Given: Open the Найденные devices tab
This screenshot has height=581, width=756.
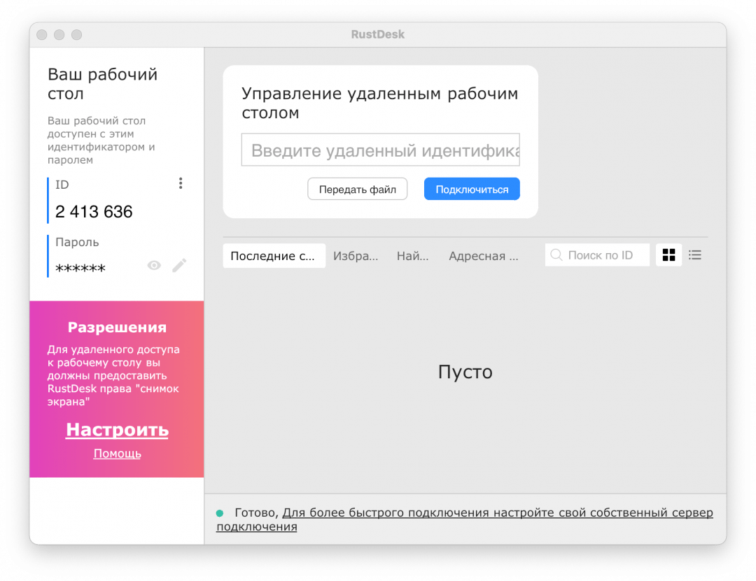Looking at the screenshot, I should [x=413, y=256].
